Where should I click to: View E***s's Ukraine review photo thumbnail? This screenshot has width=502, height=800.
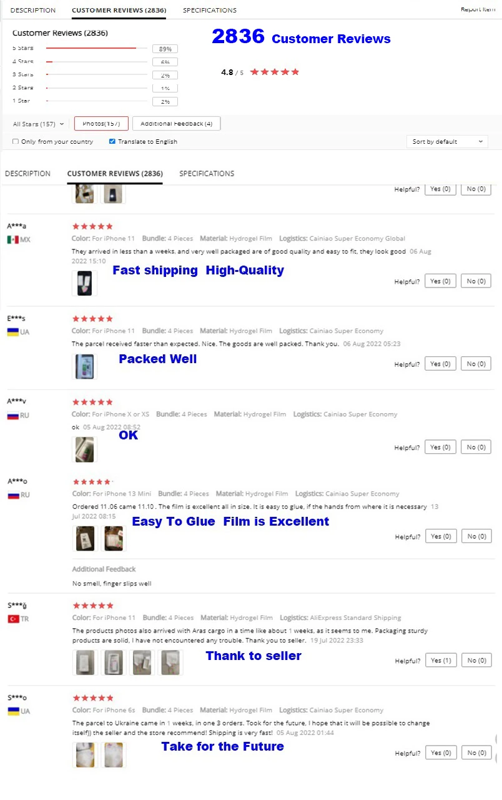coord(85,366)
